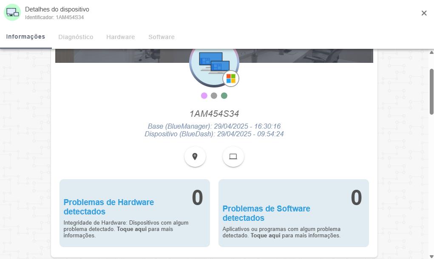Image resolution: width=434 pixels, height=259 pixels.
Task: Click the pink status dot
Action: click(x=204, y=96)
